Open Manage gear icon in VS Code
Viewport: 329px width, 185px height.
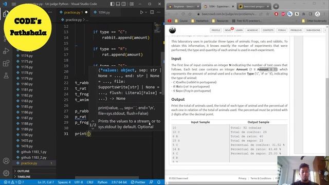pyautogui.click(x=6, y=173)
